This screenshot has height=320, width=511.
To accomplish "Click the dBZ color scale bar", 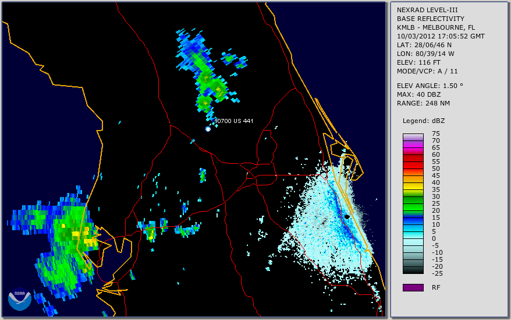I will (413, 204).
